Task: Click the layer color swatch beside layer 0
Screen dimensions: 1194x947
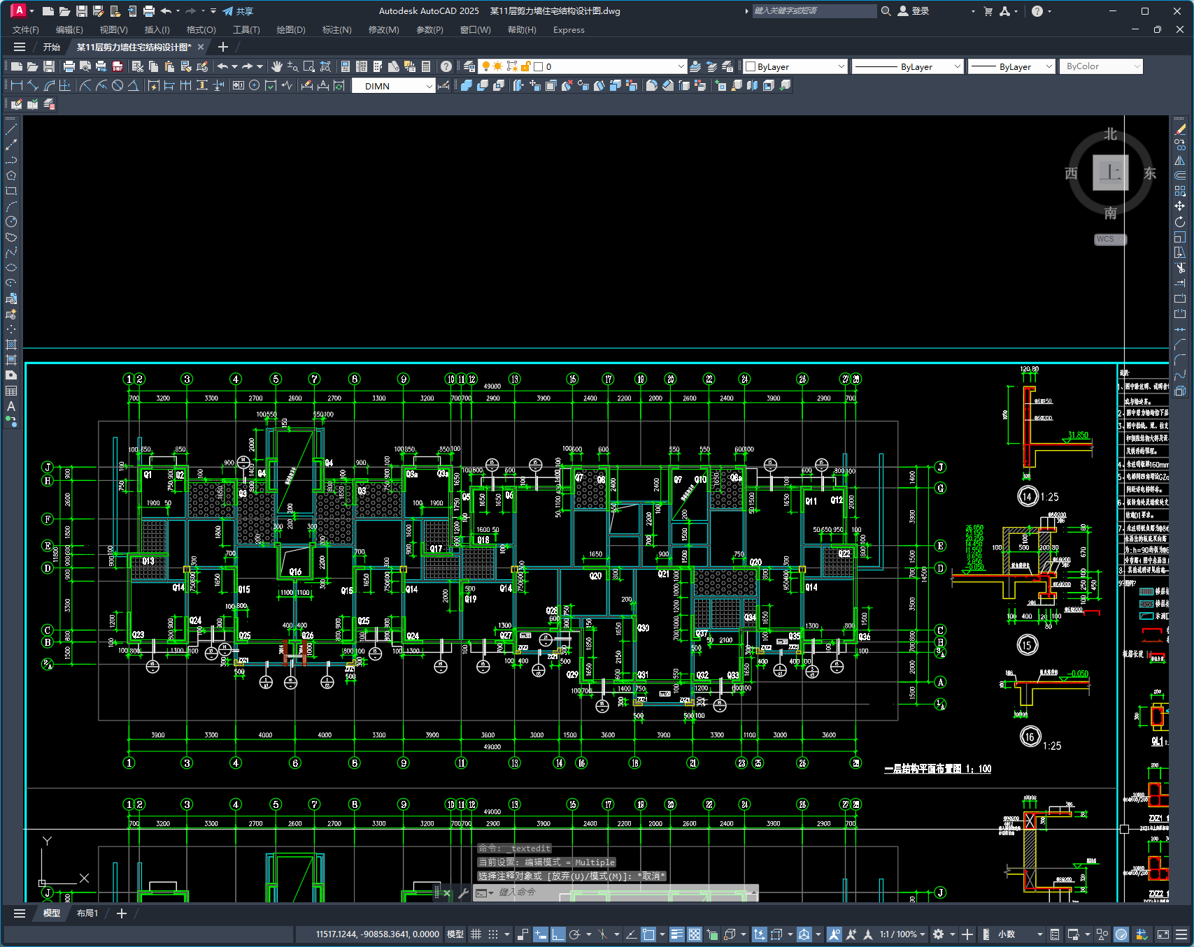Action: tap(539, 66)
